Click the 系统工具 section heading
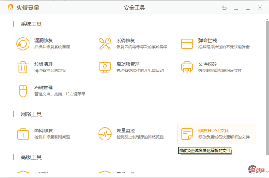Screen dimensions: 269x178 (x=31, y=24)
